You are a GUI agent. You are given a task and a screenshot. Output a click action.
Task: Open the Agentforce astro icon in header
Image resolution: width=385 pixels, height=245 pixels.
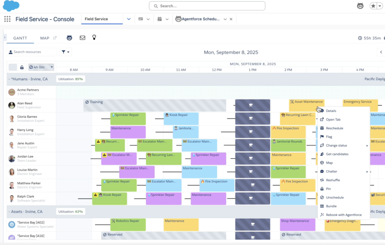(x=360, y=6)
